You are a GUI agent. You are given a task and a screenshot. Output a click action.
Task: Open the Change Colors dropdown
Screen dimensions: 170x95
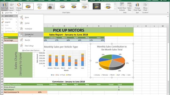(19, 7)
